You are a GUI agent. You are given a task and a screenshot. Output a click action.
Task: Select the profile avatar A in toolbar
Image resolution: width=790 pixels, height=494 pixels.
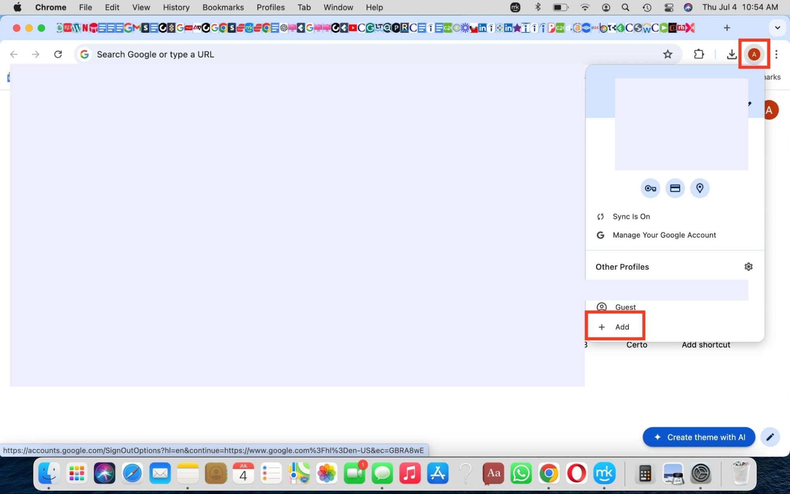[754, 54]
